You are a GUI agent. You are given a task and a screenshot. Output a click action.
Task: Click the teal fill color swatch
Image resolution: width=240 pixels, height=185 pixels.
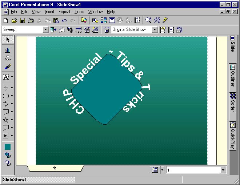coord(8,147)
